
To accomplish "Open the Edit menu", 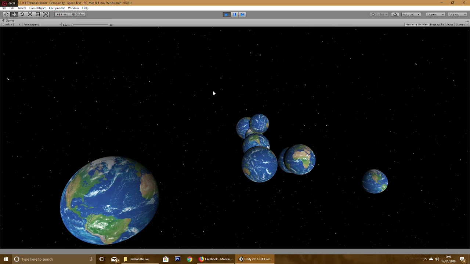I will click(x=12, y=8).
